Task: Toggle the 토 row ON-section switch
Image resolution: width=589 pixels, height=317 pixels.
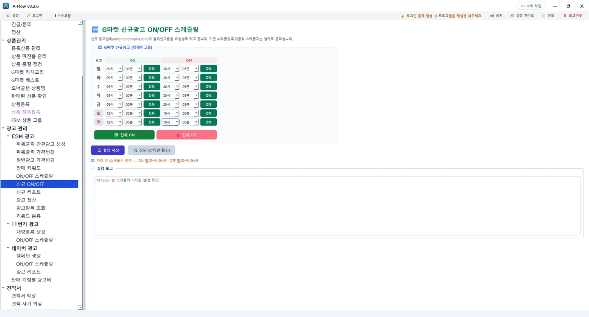Action: 152,113
